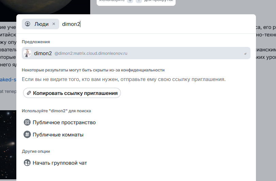Viewport: 276px width, 181px height.
Task: Remove the Люди filter chip
Action: pyautogui.click(x=54, y=24)
